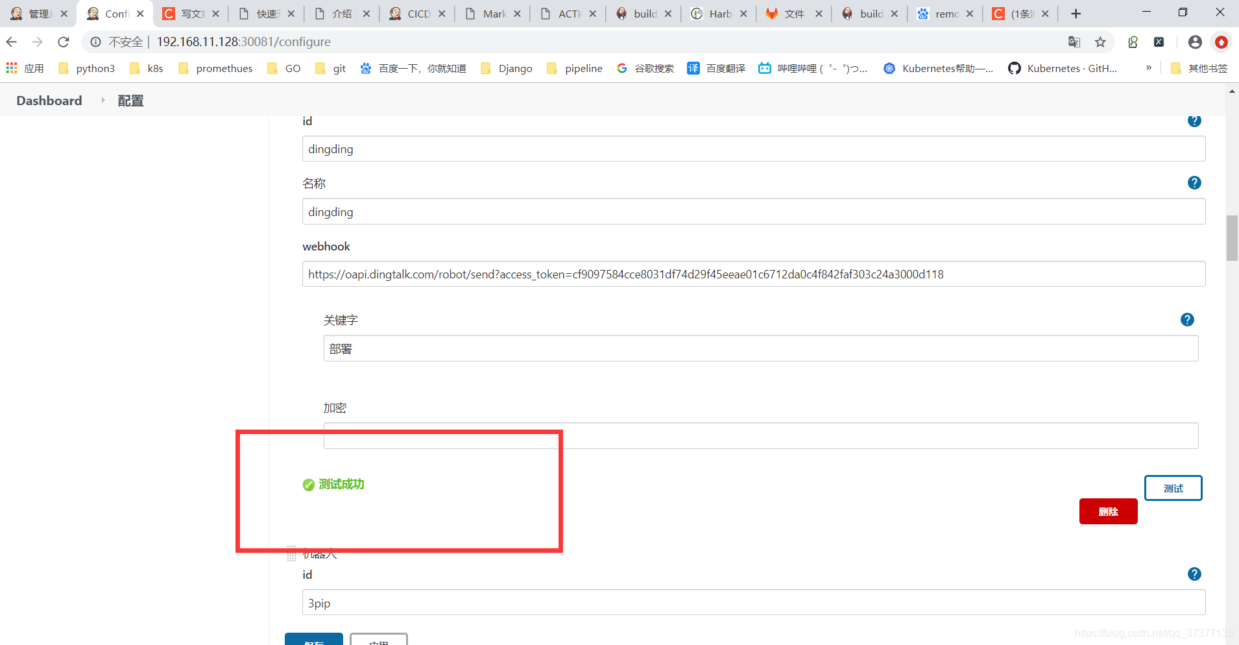Click the dingding id input field
Screen dimensions: 1239x645
[x=754, y=149]
